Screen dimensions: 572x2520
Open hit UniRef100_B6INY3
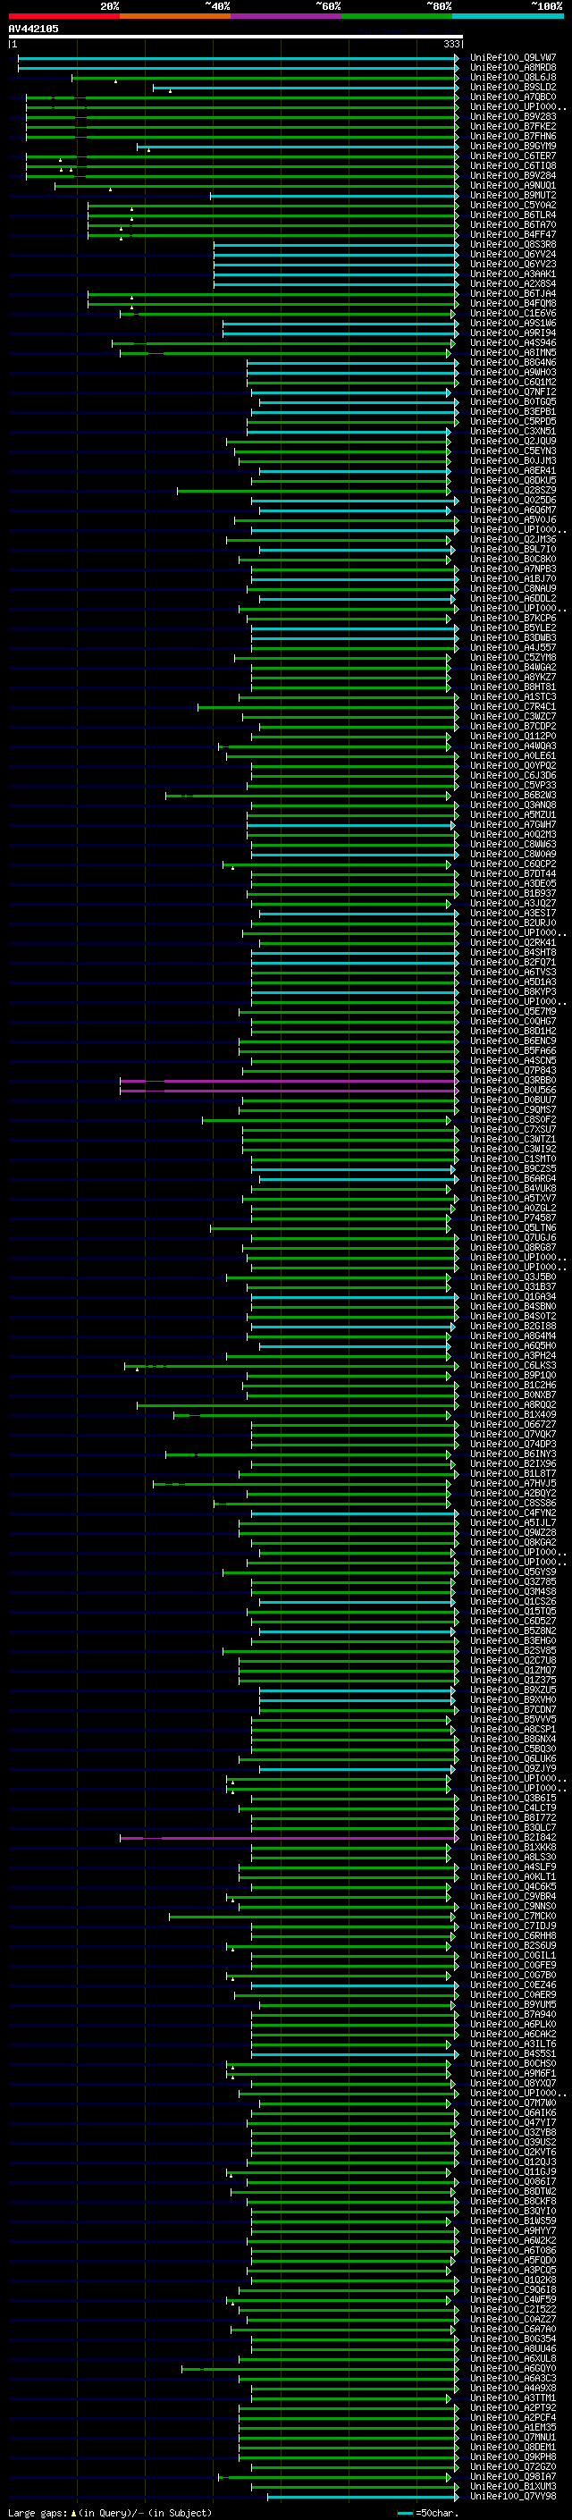[x=512, y=1454]
